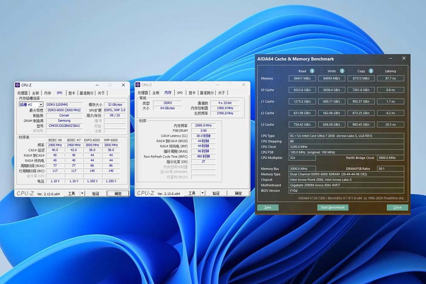Click the 工具 button in left CPU-Z window

coord(72,193)
